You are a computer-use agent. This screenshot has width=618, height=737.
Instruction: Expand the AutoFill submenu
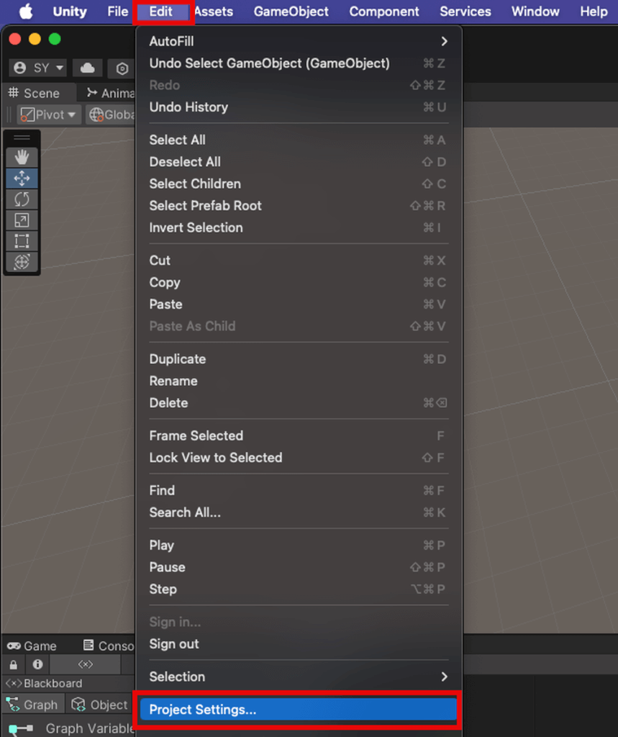pyautogui.click(x=299, y=42)
